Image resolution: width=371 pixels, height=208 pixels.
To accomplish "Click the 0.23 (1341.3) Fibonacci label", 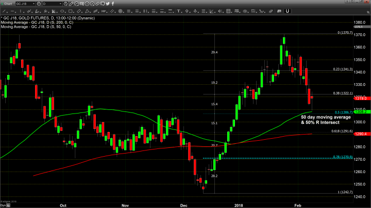I will (x=343, y=69).
